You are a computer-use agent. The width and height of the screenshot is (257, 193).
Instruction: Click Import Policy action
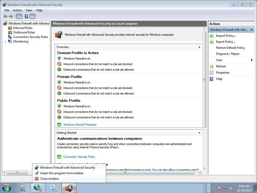(226, 36)
